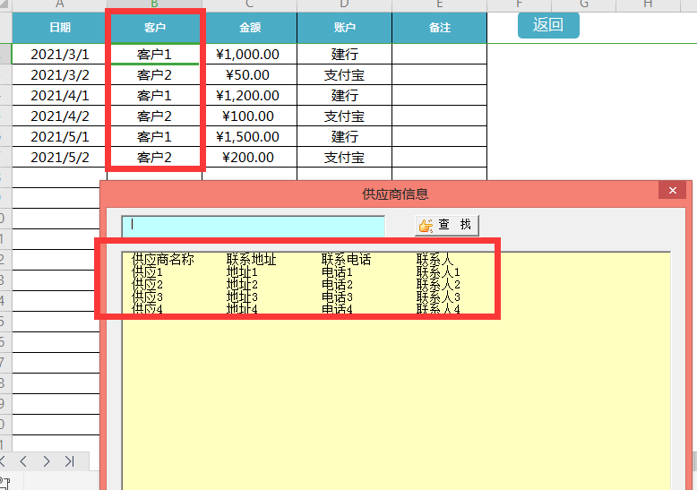Select 供应1 row in supplier list
The height and width of the screenshot is (490, 697).
point(396,271)
